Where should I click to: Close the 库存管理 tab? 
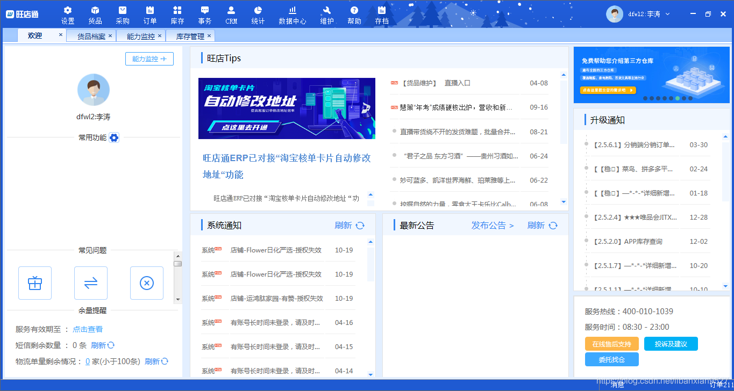pos(209,36)
